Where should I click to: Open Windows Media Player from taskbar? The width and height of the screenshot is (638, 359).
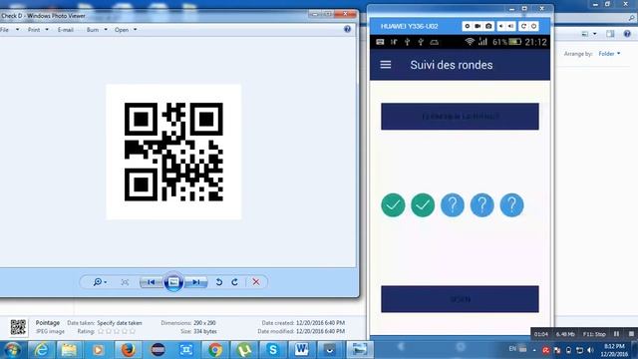click(98, 350)
